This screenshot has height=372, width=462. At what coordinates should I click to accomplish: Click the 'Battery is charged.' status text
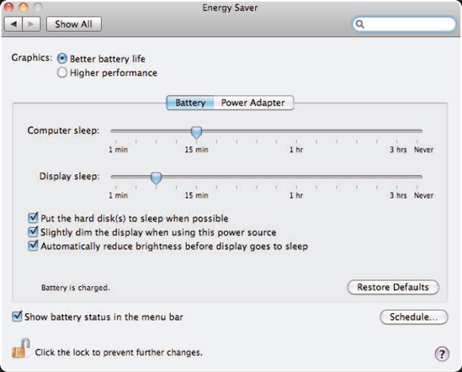76,288
